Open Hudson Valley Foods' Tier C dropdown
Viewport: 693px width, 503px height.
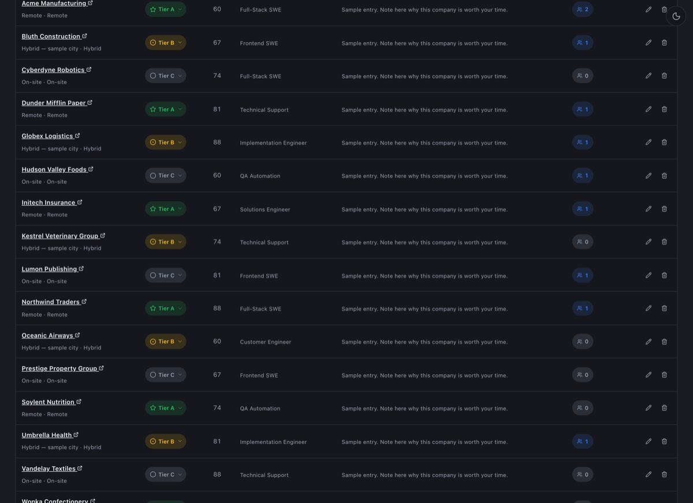[166, 176]
